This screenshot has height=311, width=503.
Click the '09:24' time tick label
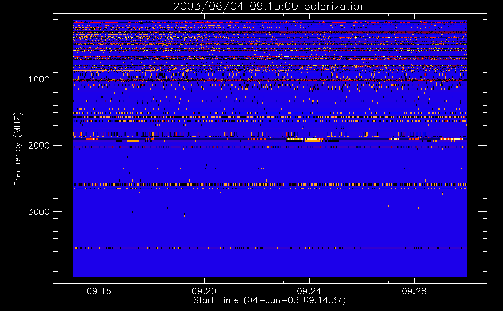[x=309, y=291]
